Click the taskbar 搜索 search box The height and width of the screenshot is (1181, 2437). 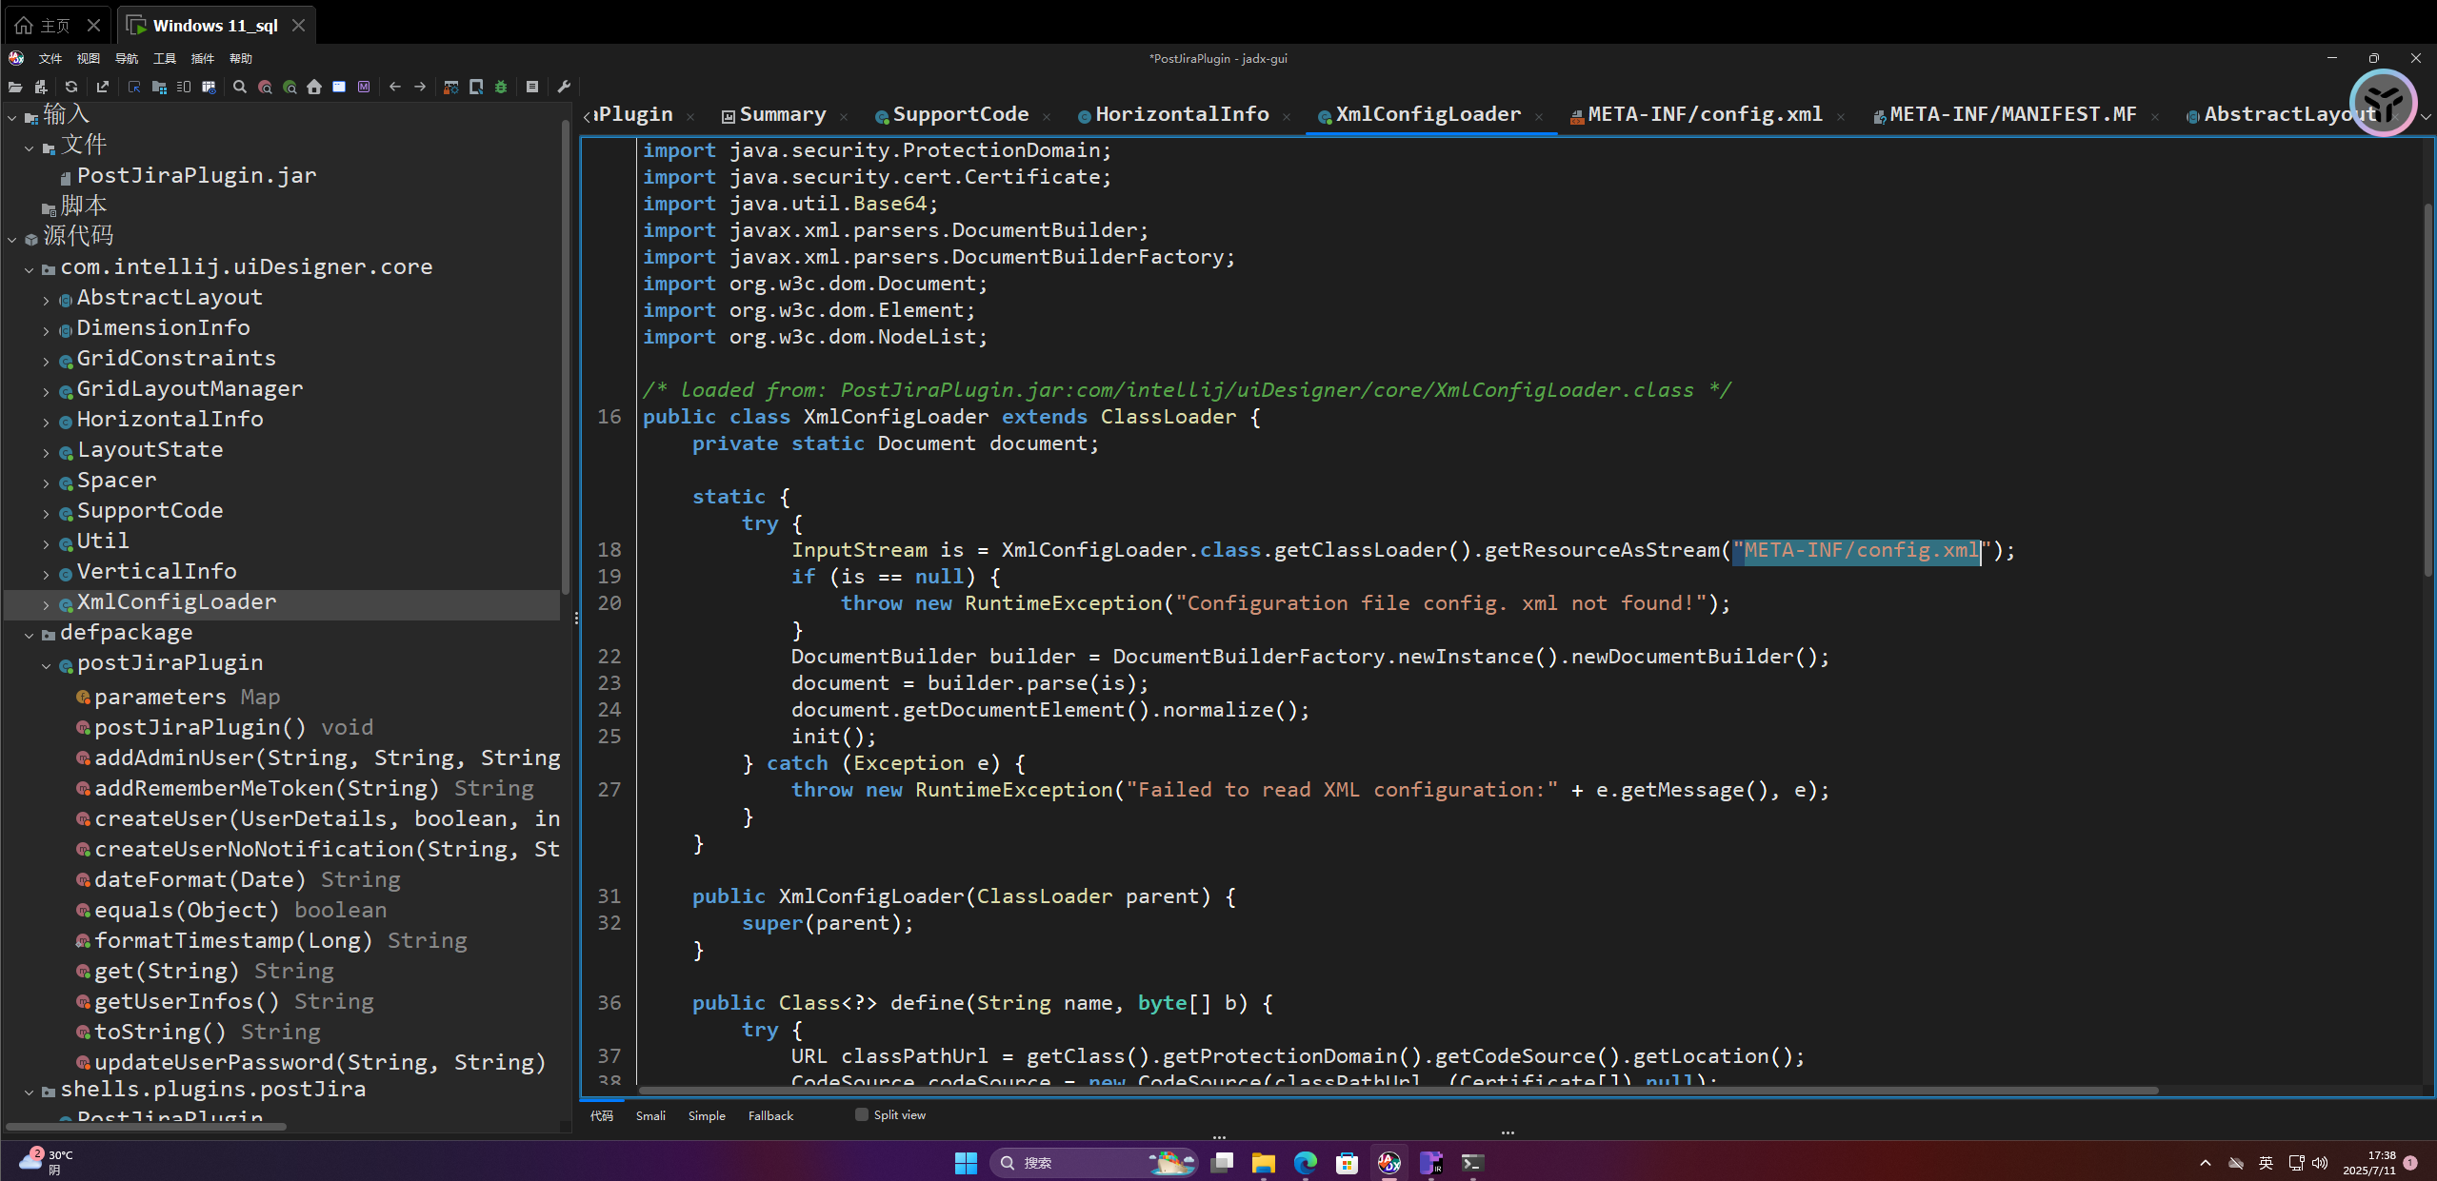(1092, 1162)
